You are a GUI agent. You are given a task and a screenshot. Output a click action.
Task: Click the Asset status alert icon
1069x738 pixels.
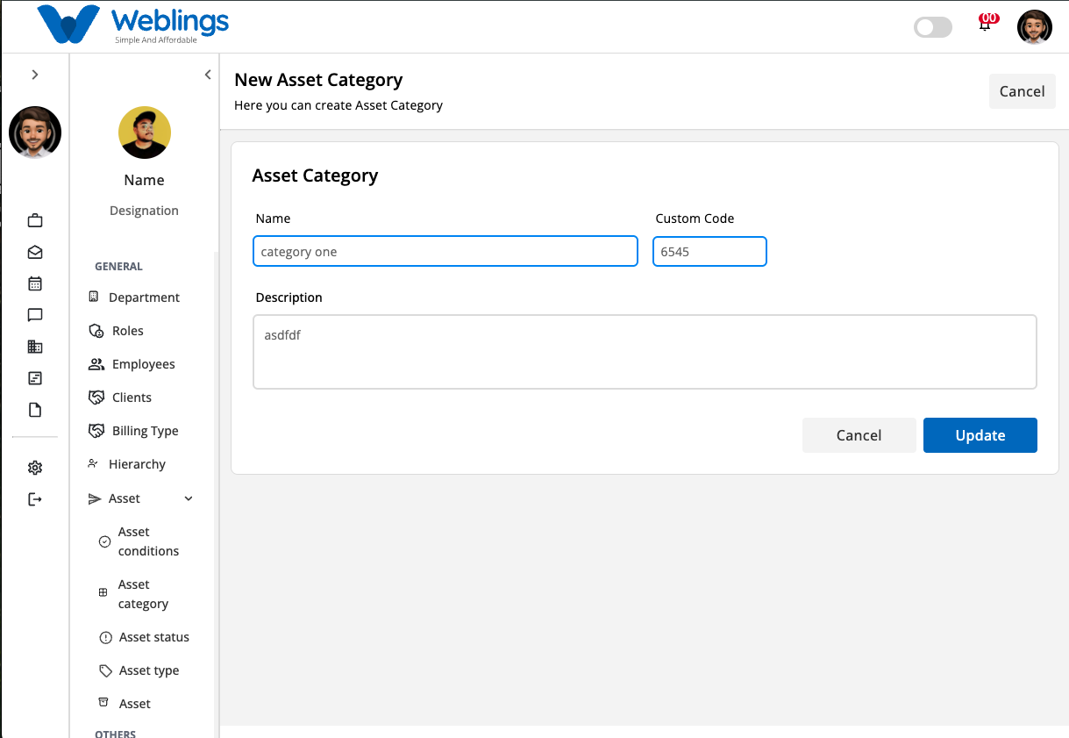[105, 638]
